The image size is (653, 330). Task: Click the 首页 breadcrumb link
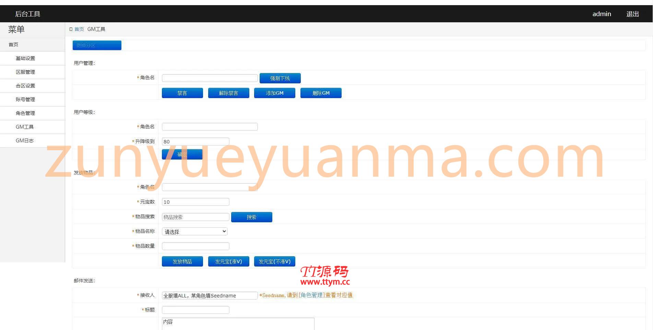coord(79,29)
